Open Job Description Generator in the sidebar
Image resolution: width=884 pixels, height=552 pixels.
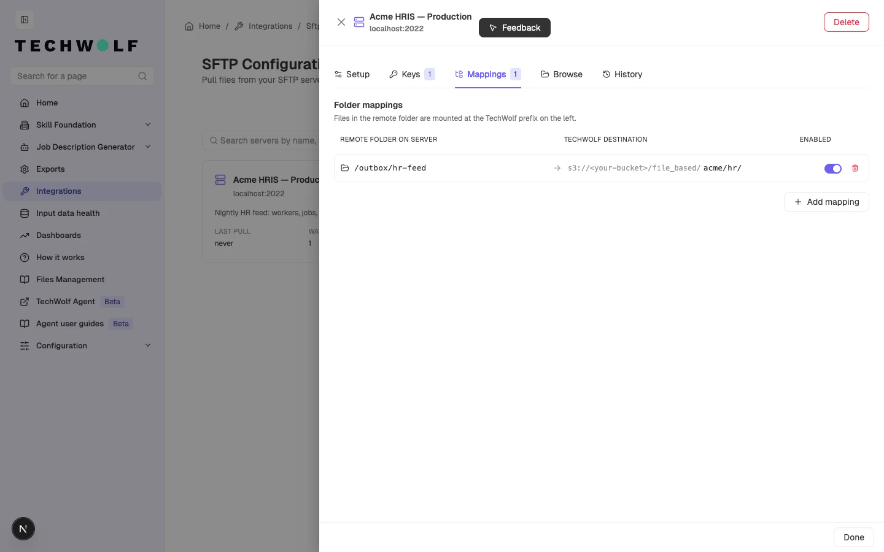pyautogui.click(x=82, y=147)
